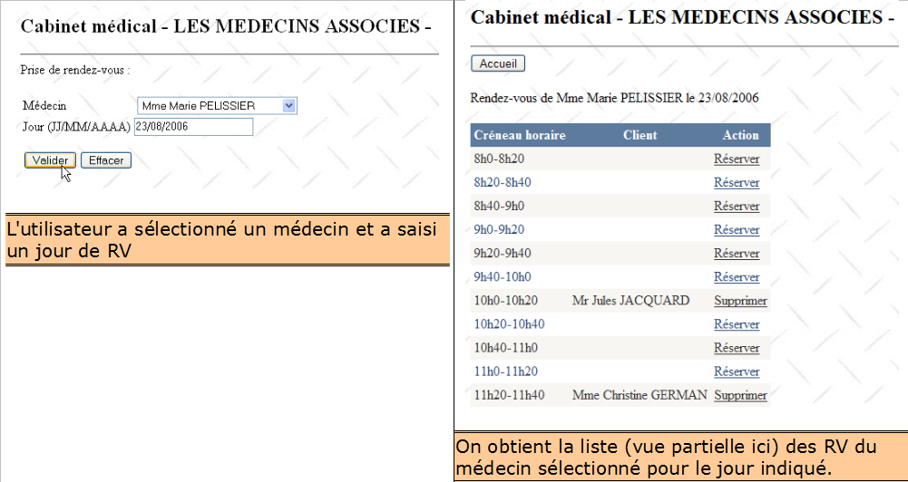The image size is (908, 482).
Task: Reserve the 8h20-8h40 time slot
Action: pos(737,183)
